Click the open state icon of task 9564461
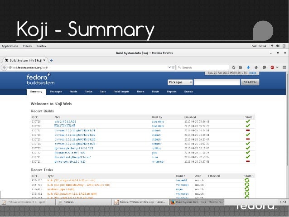This screenshot has height=217, width=289. tap(247, 193)
